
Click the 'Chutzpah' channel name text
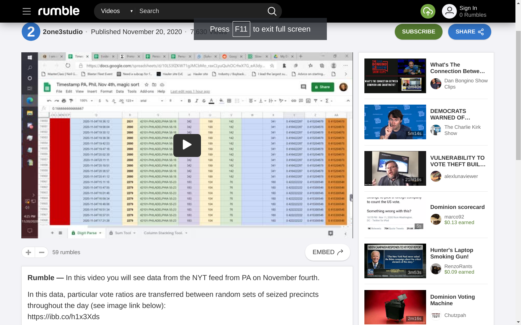pyautogui.click(x=455, y=315)
